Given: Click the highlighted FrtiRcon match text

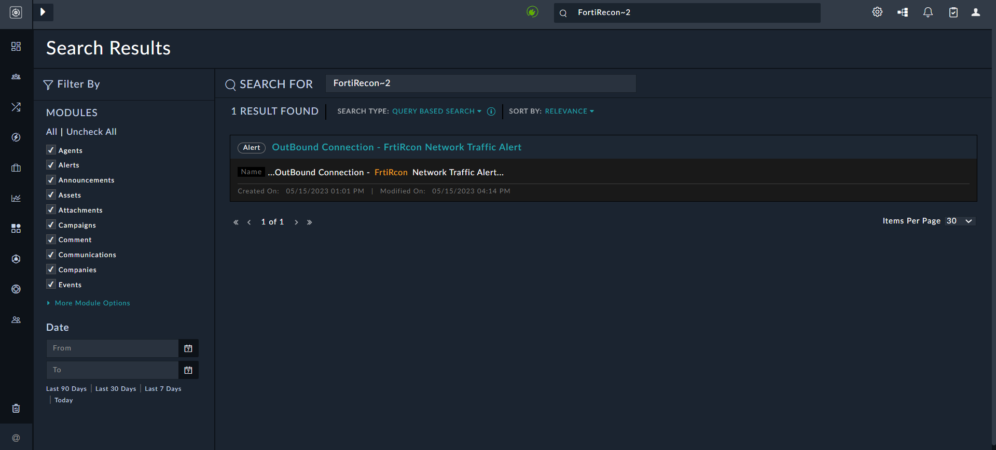Looking at the screenshot, I should tap(391, 173).
